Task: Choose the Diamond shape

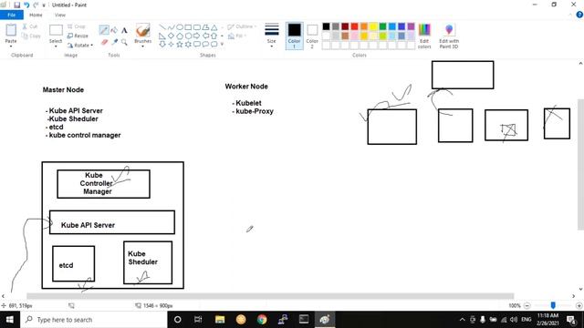Action: tap(171, 36)
